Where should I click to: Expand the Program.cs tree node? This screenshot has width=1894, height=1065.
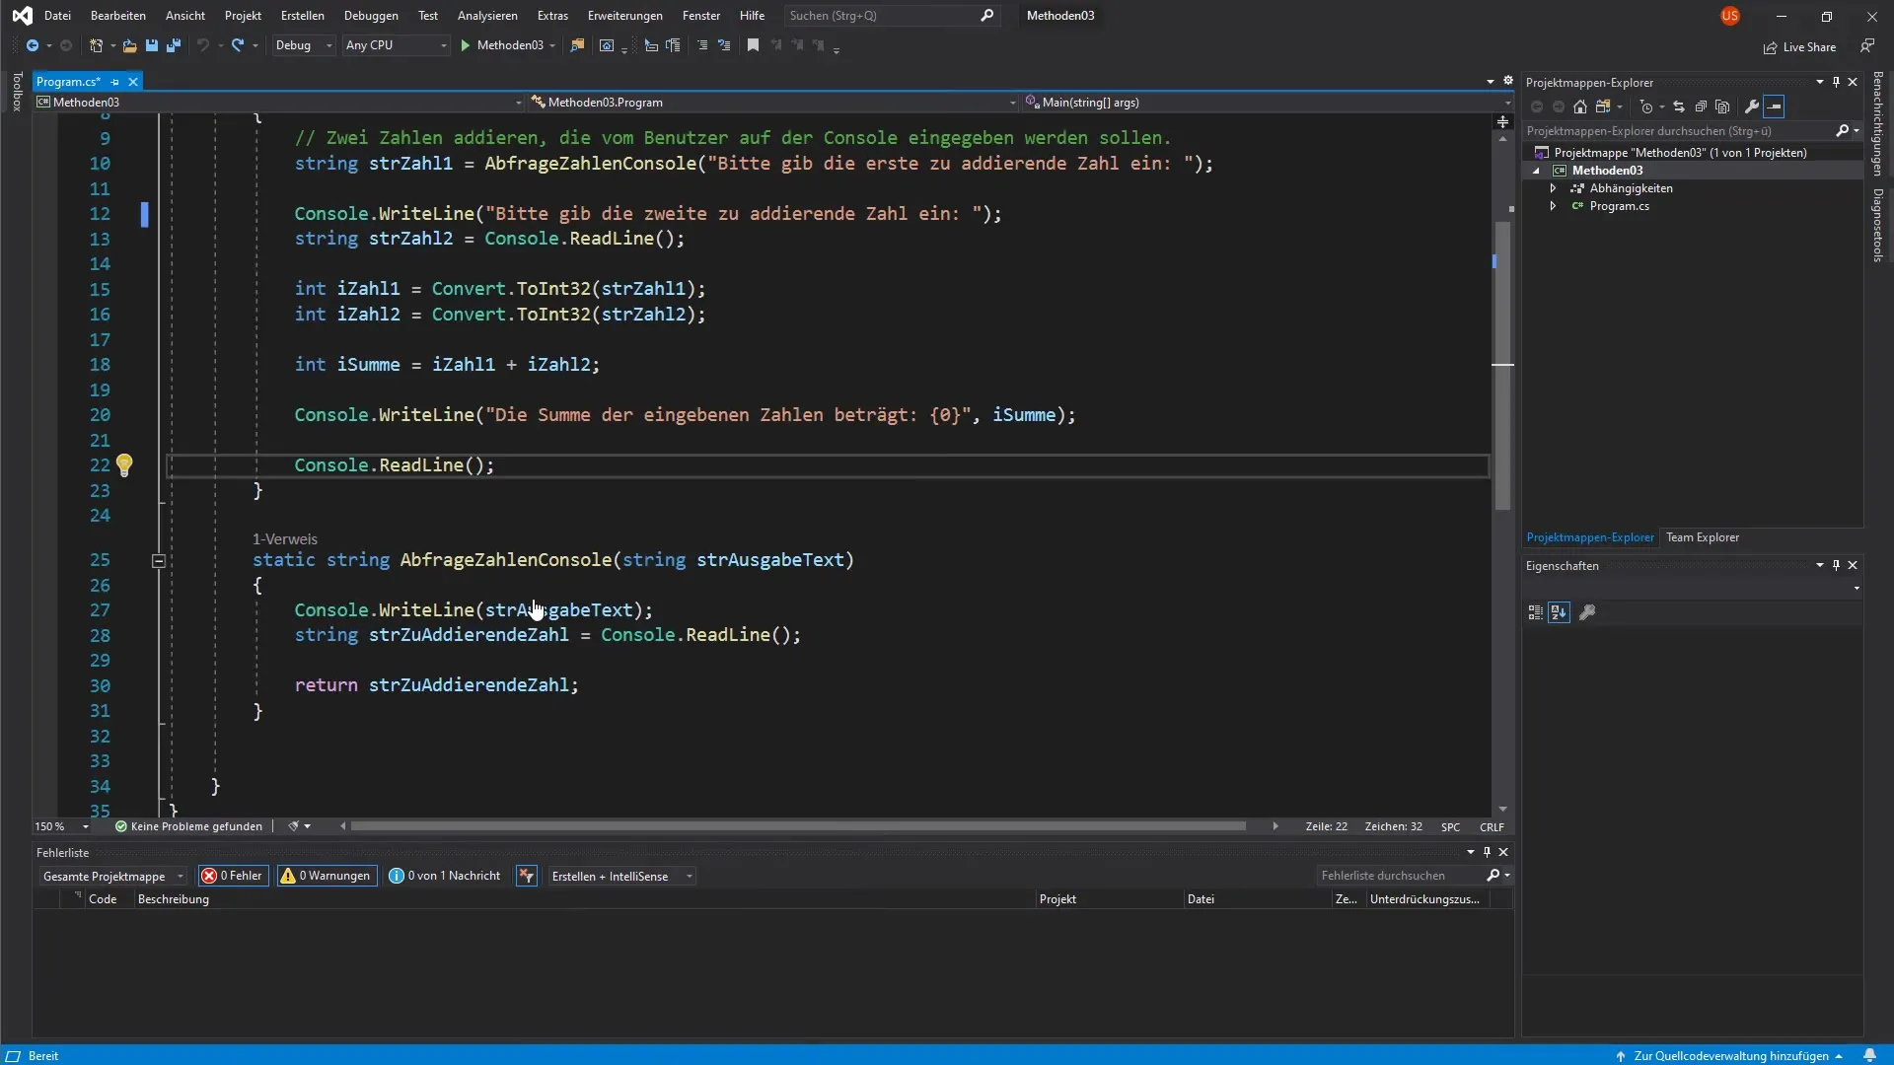click(1554, 206)
